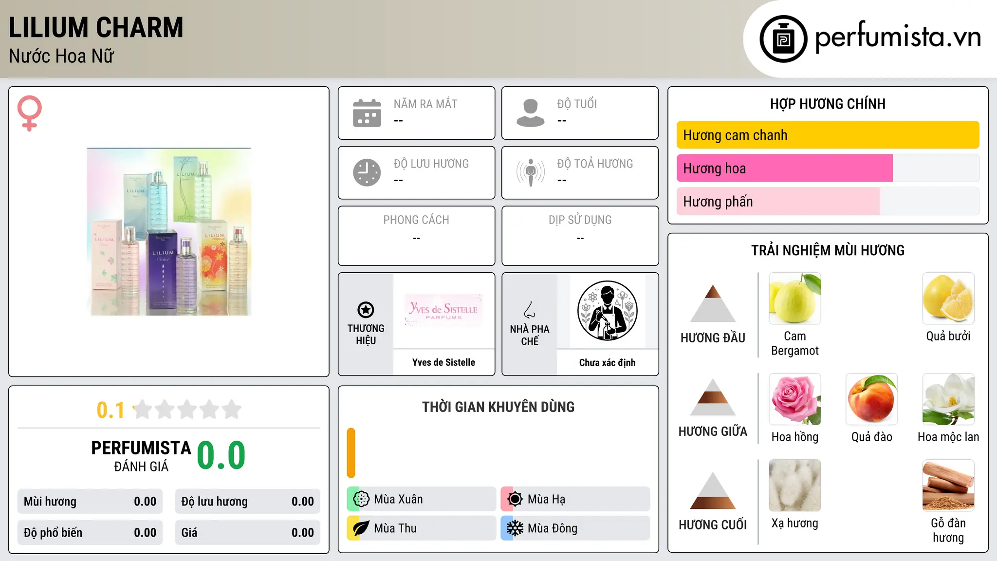Click the person icon beside Độ tuổi

pyautogui.click(x=531, y=113)
